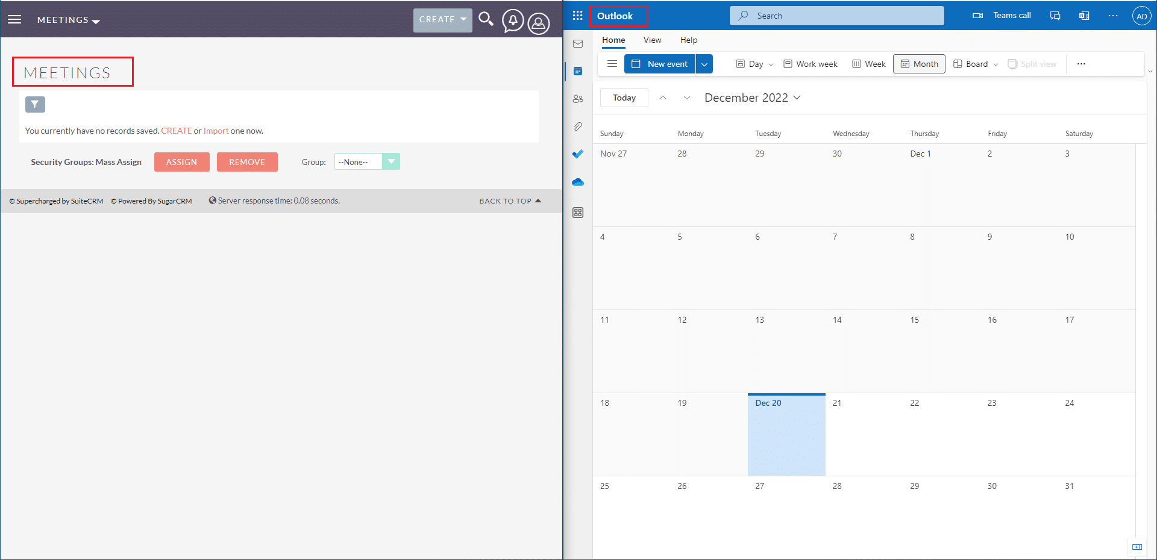Select the Dec 1 calendar cell

(x=941, y=185)
